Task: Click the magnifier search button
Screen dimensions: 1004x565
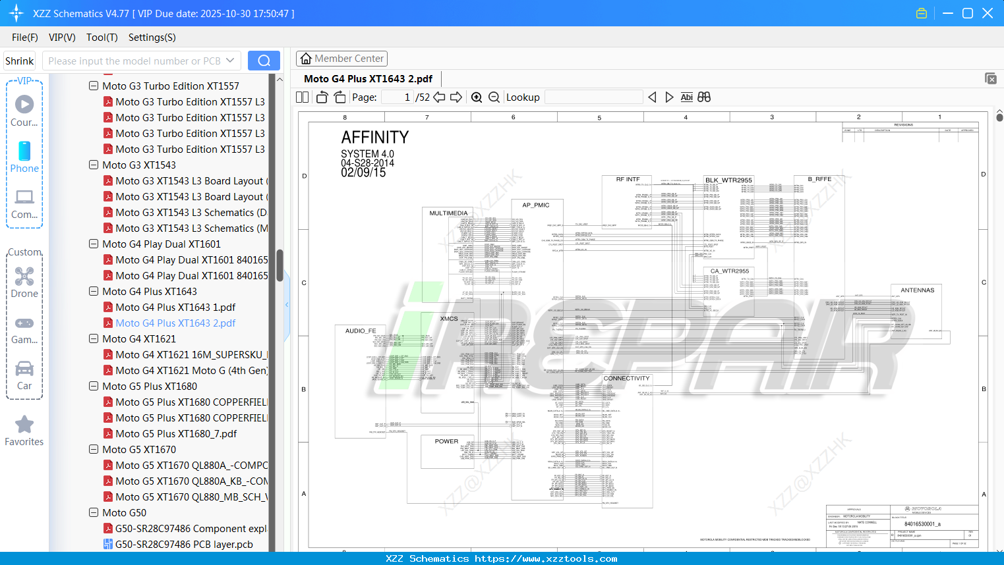Action: tap(264, 61)
